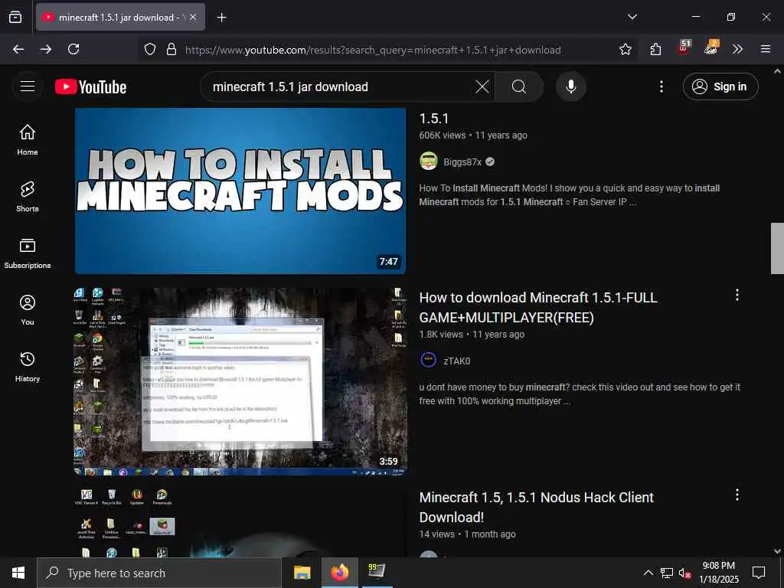784x588 pixels.
Task: Click the '606K views • 11 years ago' text
Action: coord(473,135)
